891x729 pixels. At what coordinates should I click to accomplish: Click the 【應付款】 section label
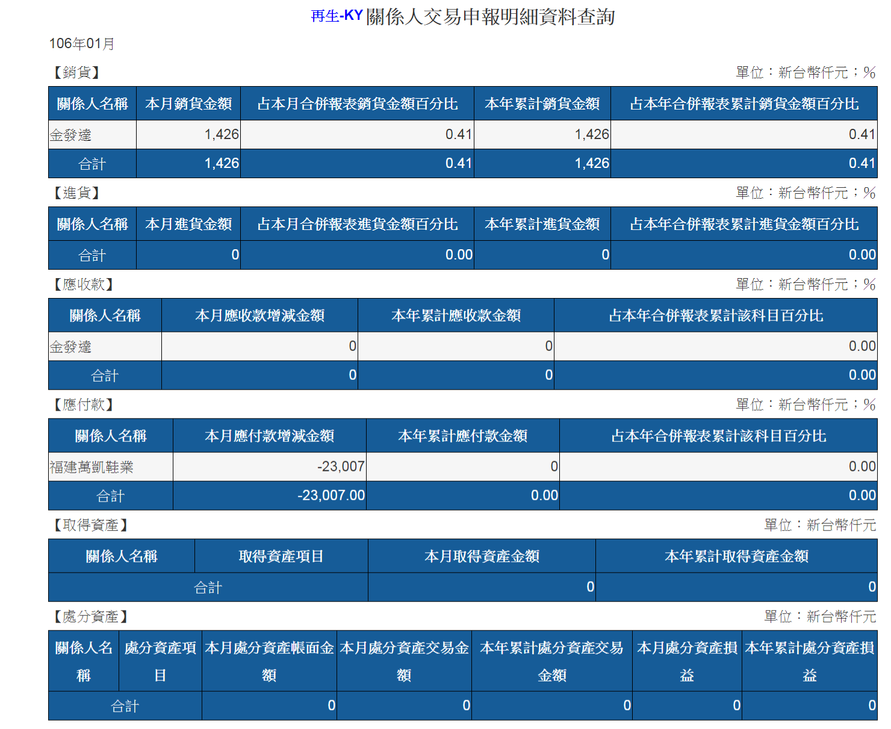click(84, 405)
